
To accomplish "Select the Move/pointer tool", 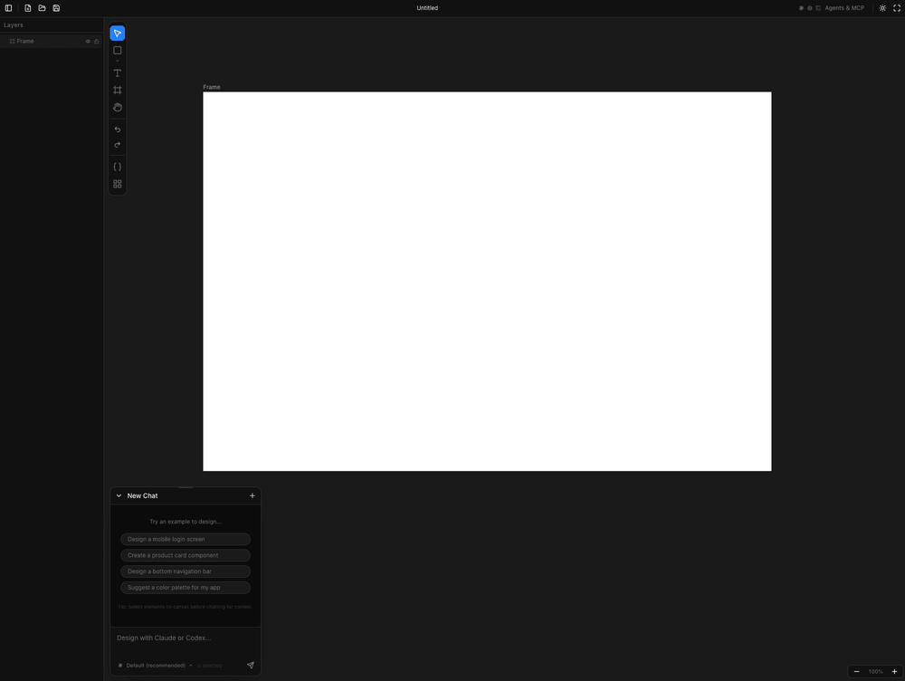I will click(117, 34).
